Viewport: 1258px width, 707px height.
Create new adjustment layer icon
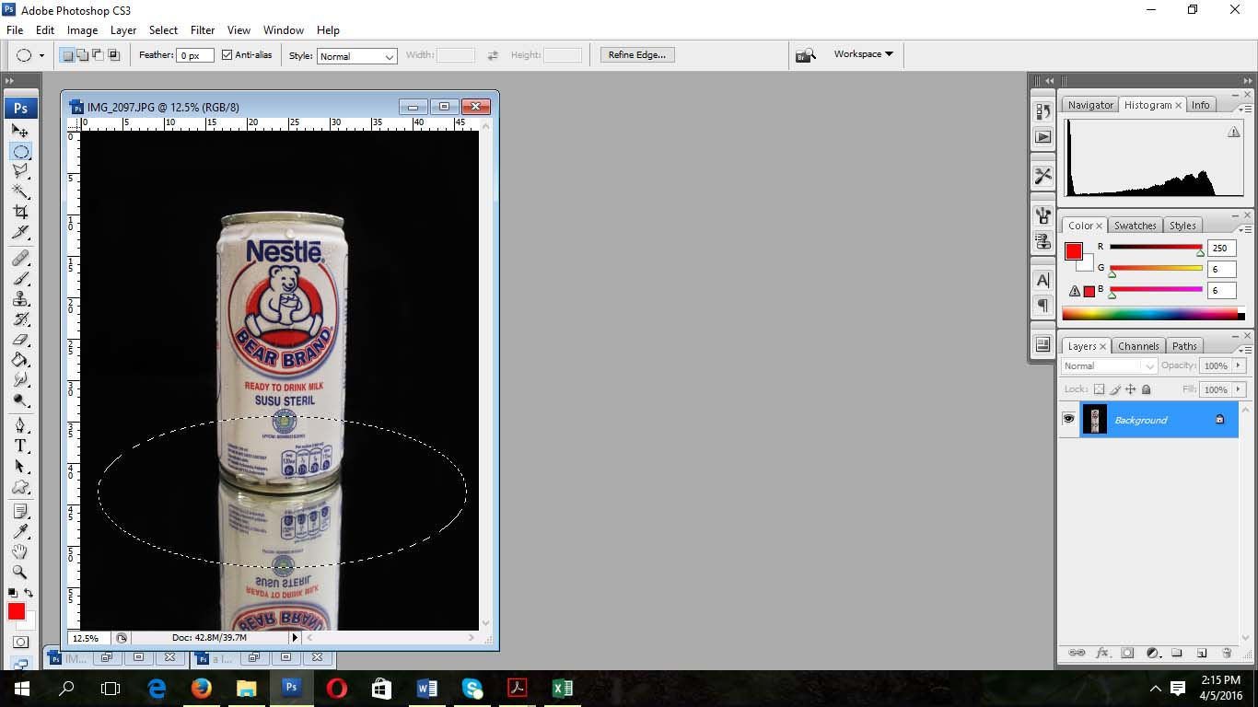(x=1151, y=653)
